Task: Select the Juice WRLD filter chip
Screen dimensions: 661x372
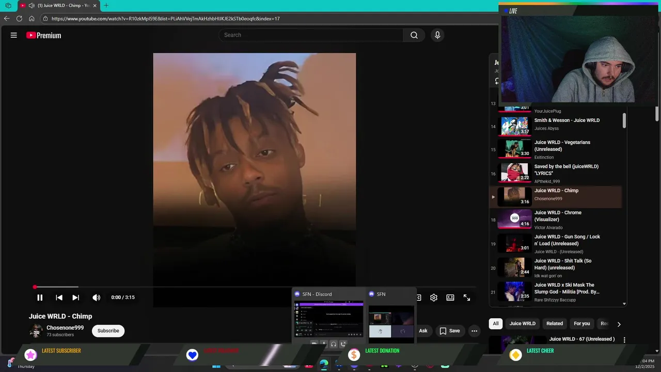Action: [x=523, y=323]
